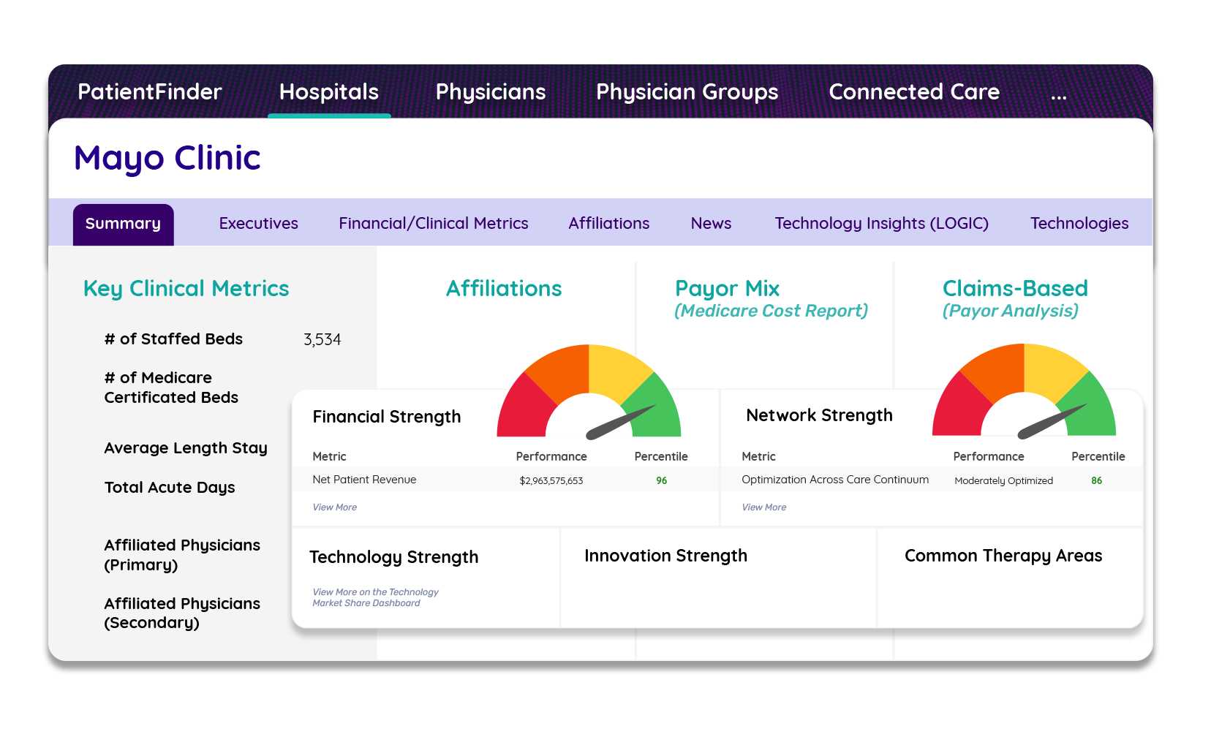1211x737 pixels.
Task: Select the Summary sub-tab
Action: click(124, 224)
